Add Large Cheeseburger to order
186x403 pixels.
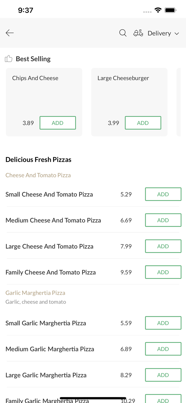pos(143,123)
